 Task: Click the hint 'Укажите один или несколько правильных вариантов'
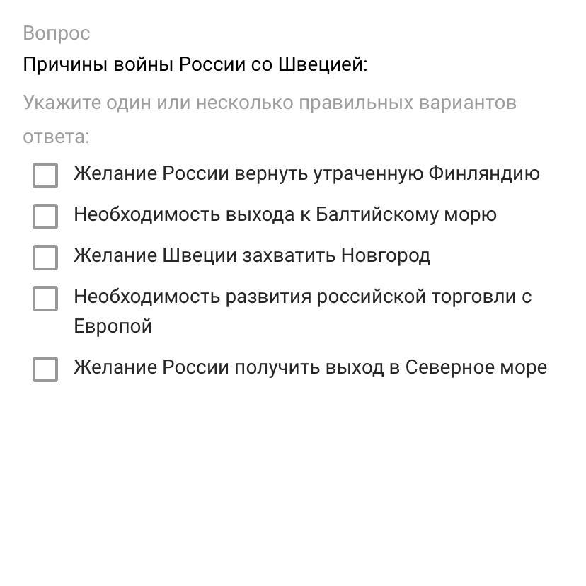point(270,103)
